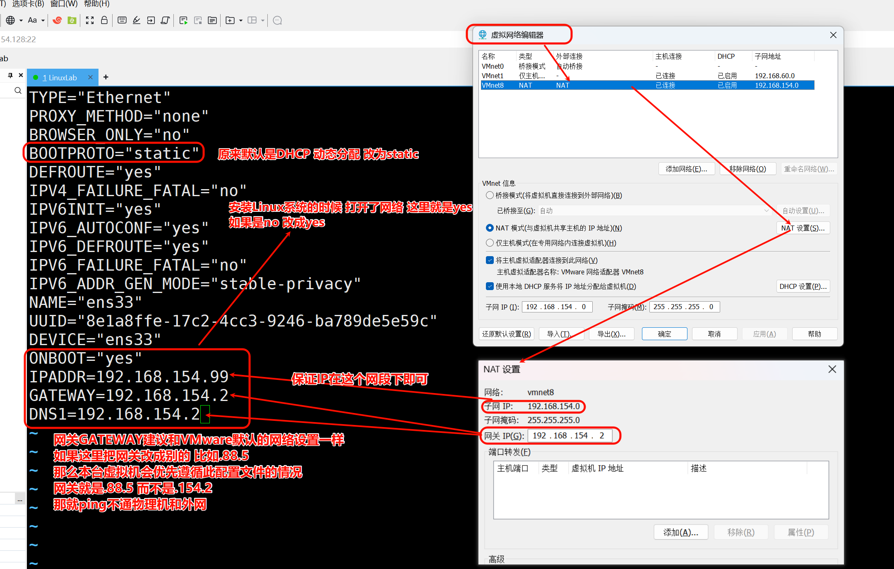Uncheck connect host virtual adapter checkbox
The height and width of the screenshot is (569, 894).
click(490, 260)
